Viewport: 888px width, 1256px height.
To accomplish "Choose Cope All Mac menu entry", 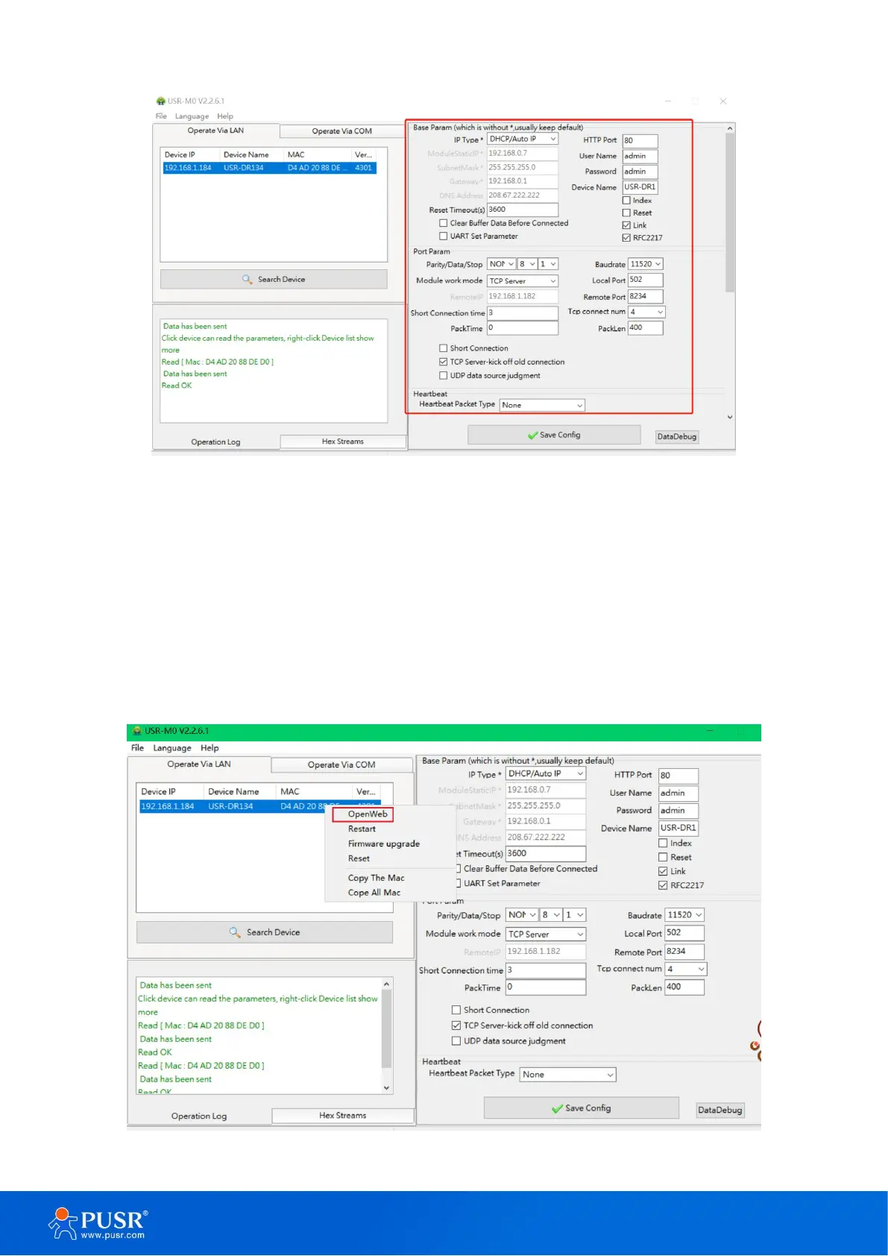I will (374, 893).
